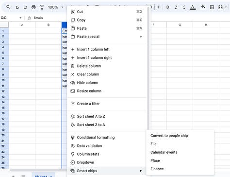This screenshot has width=230, height=177.
Task: Choose Insert 1 column right
Action: [x=107, y=58]
